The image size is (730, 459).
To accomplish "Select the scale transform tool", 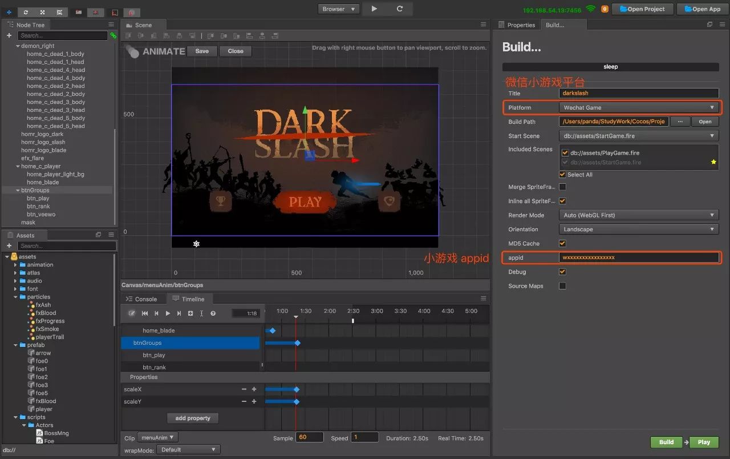I will pyautogui.click(x=43, y=12).
